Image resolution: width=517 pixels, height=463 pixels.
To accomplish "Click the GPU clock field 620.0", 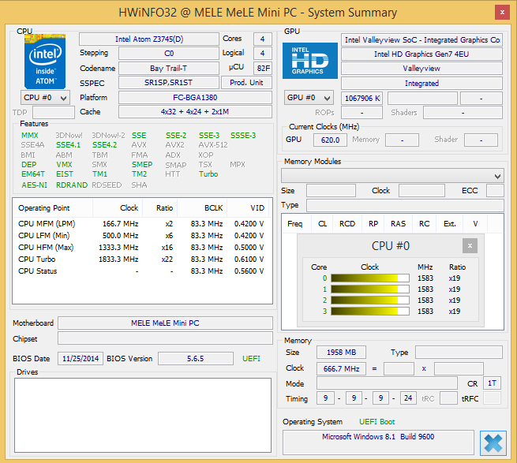I will tap(330, 140).
